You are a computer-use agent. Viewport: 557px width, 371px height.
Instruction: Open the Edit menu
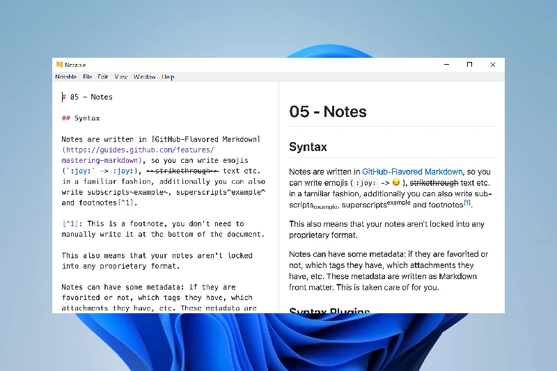(x=102, y=77)
